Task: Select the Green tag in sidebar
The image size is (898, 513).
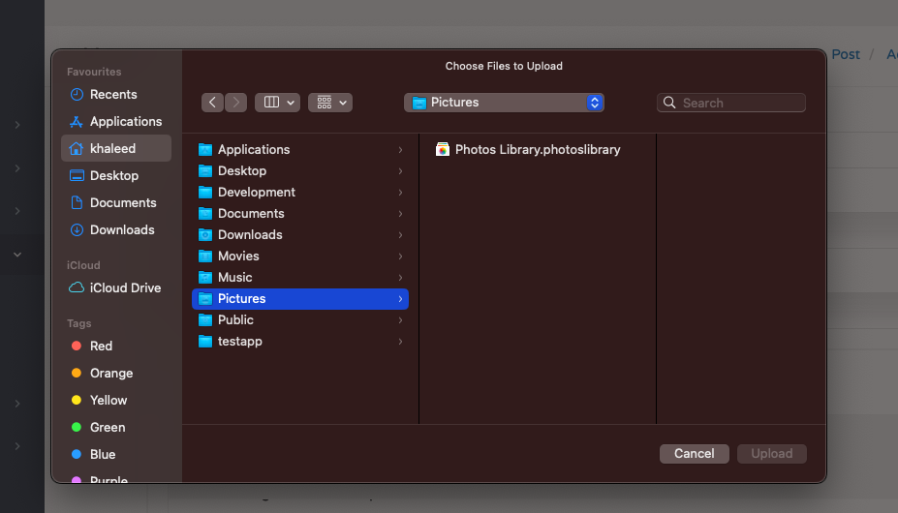Action: (107, 428)
